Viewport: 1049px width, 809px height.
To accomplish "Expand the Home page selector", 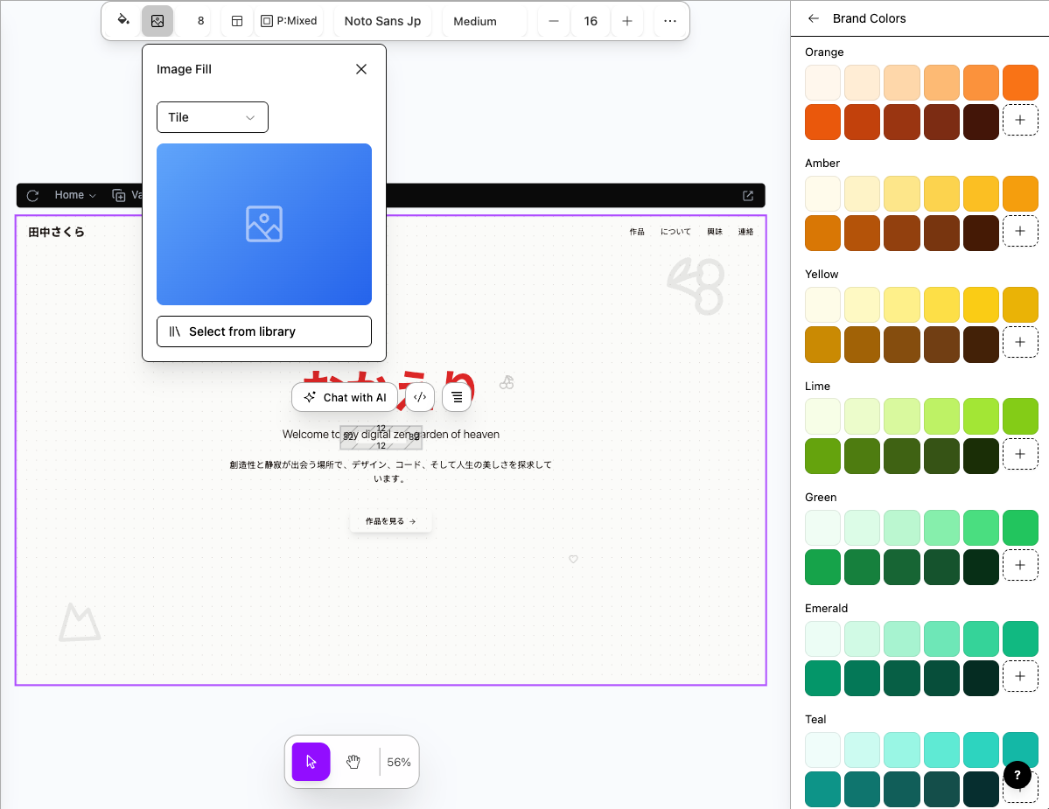I will (74, 195).
